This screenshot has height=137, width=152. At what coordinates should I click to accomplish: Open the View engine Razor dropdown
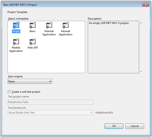30,81
